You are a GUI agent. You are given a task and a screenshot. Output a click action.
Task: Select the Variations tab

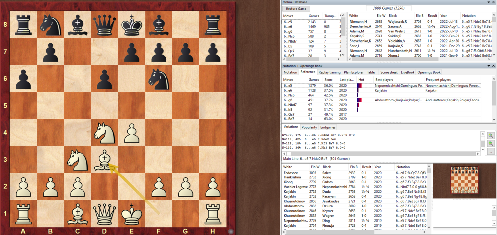[x=291, y=127]
